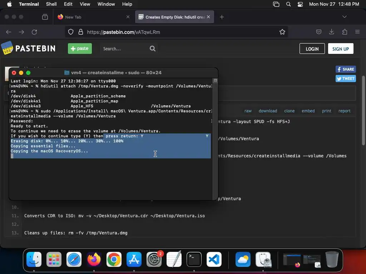Click the site security padlock icon
Screen dimensions: 366x274
point(81,32)
